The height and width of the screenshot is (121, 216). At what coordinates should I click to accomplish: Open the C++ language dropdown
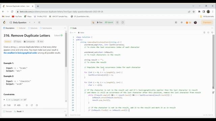click(x=73, y=33)
